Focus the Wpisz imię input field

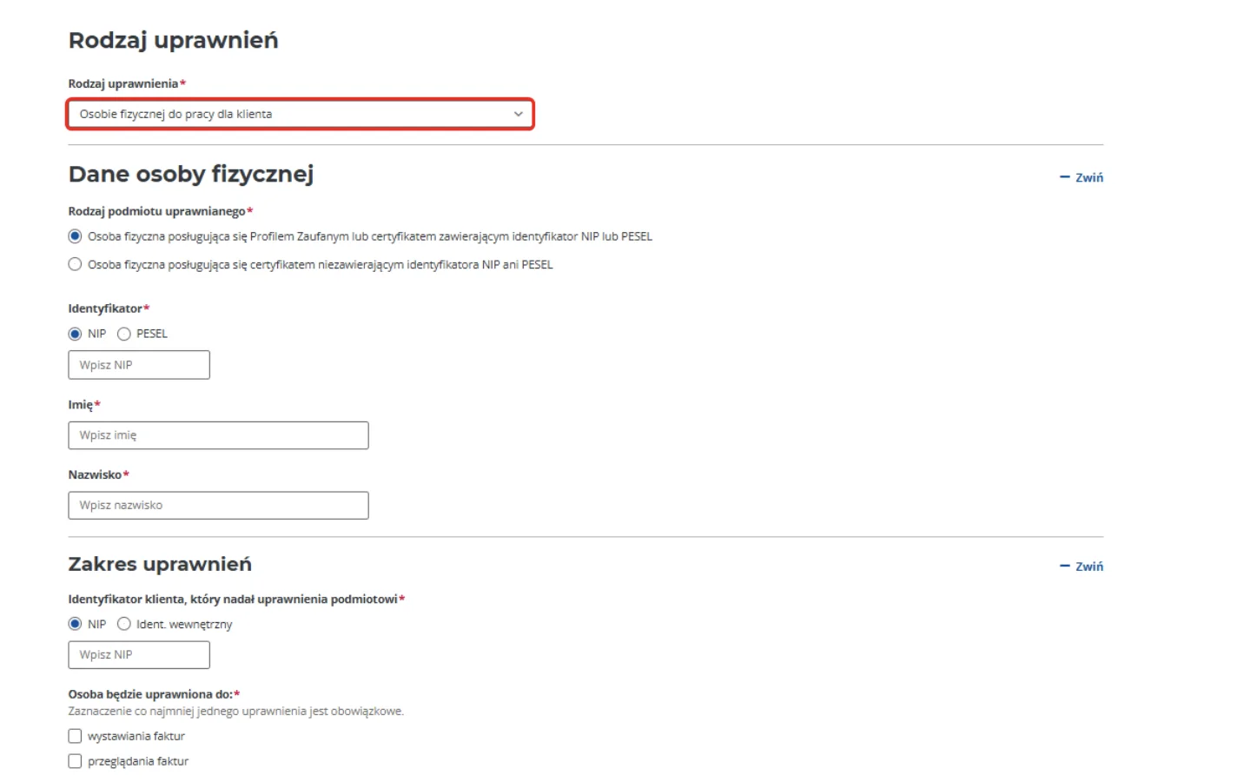tap(218, 435)
